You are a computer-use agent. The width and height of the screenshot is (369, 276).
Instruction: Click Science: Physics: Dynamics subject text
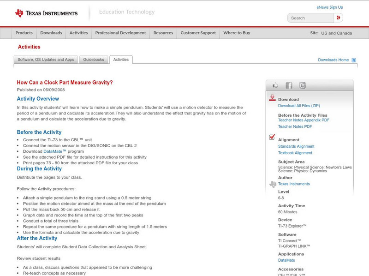click(303, 171)
